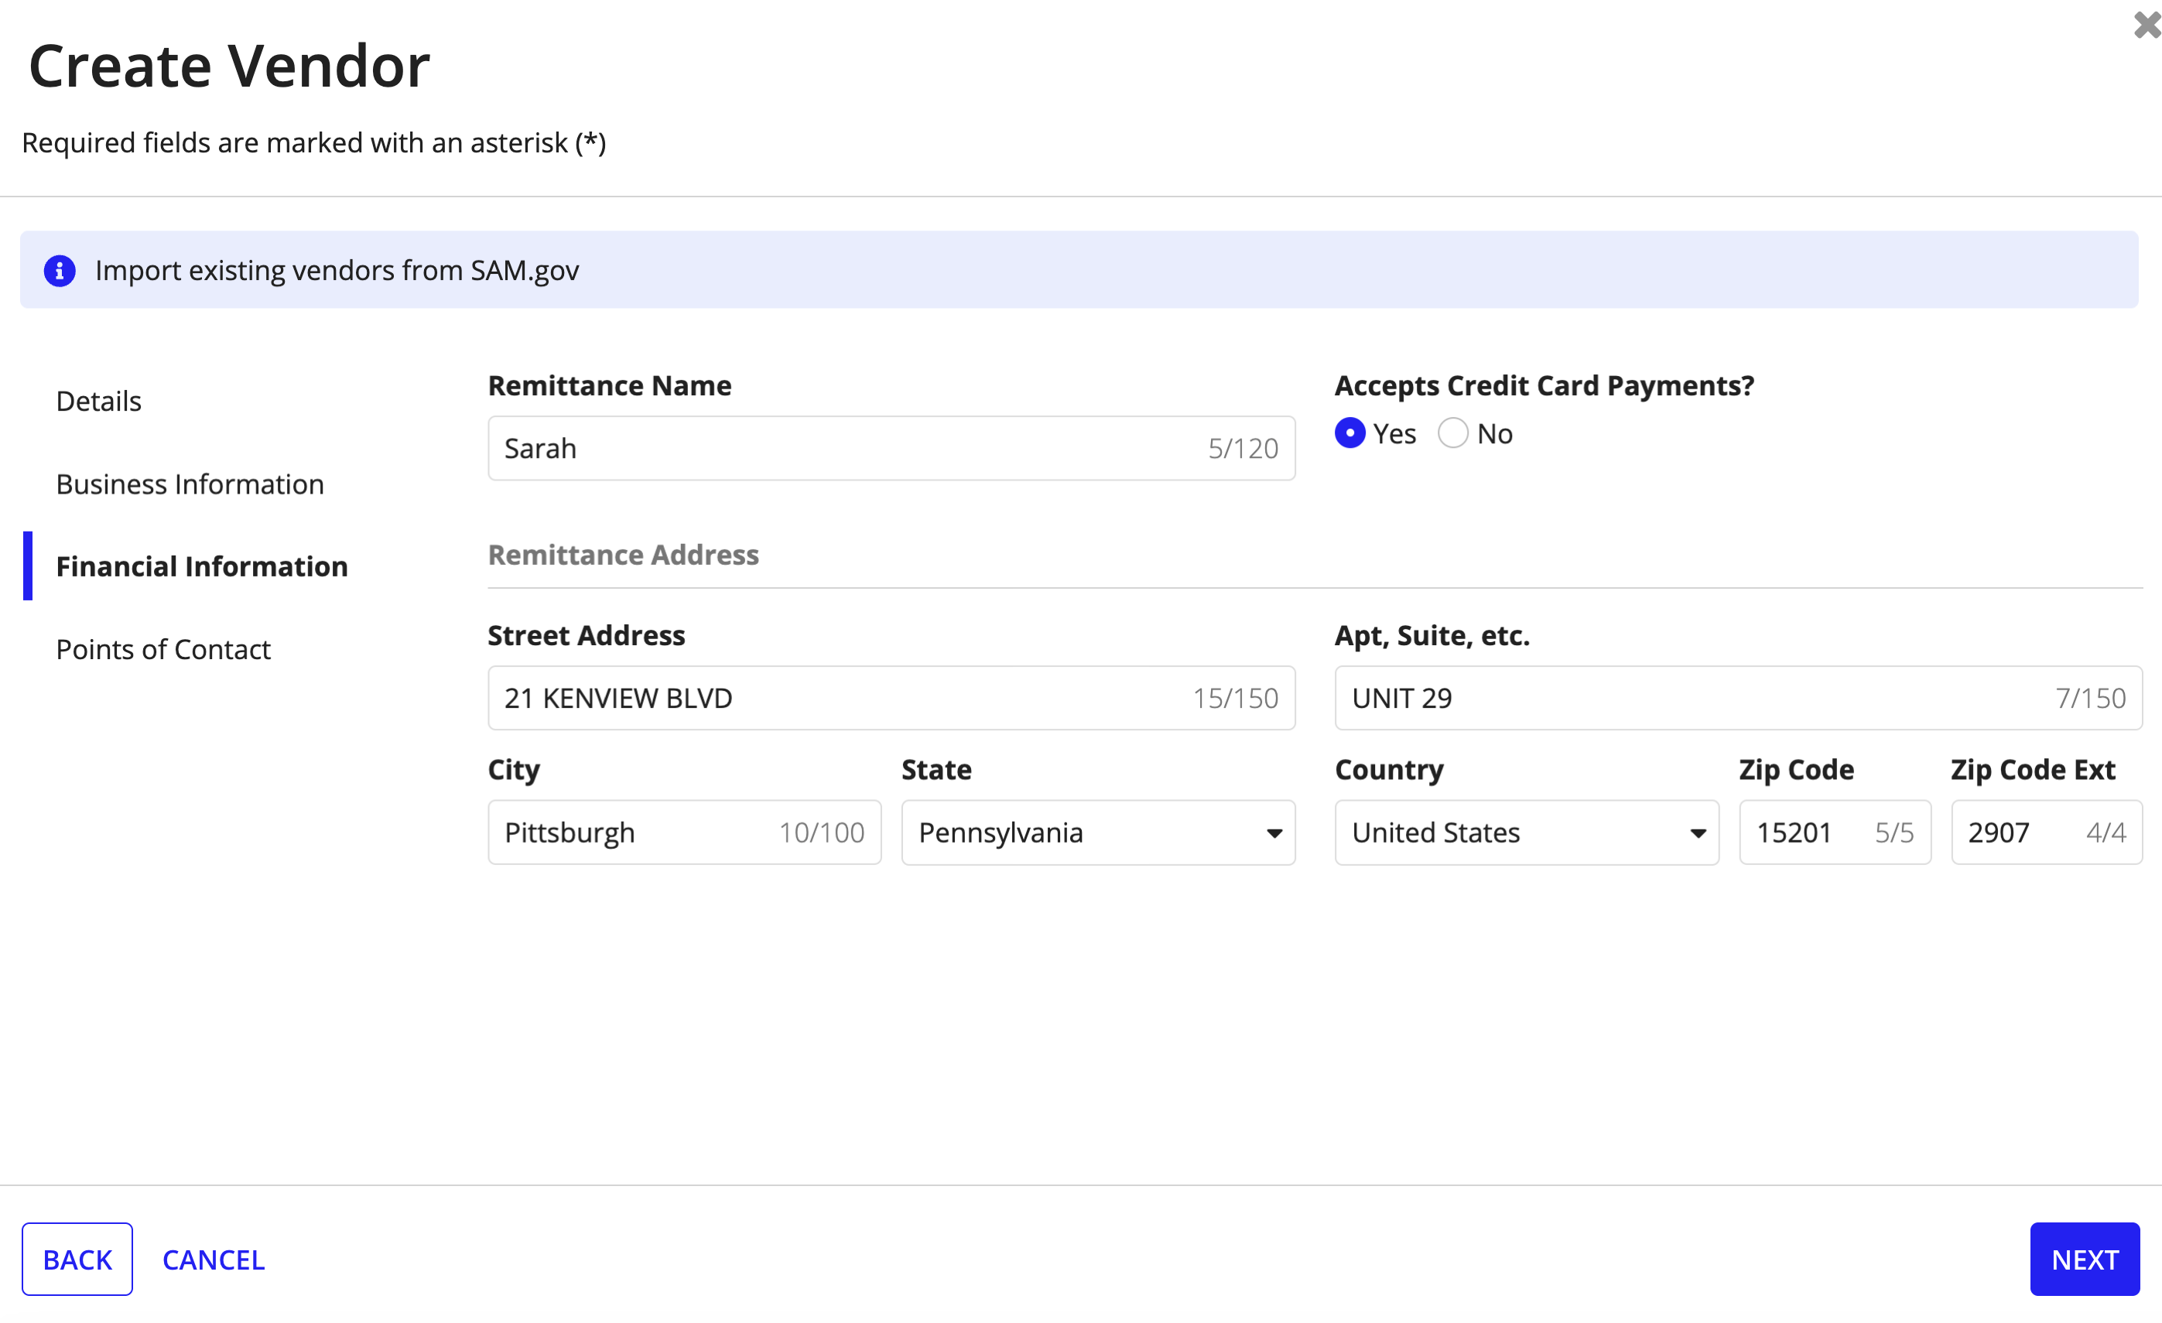Click the NEXT button
Viewport: 2162px width, 1323px height.
[2085, 1259]
